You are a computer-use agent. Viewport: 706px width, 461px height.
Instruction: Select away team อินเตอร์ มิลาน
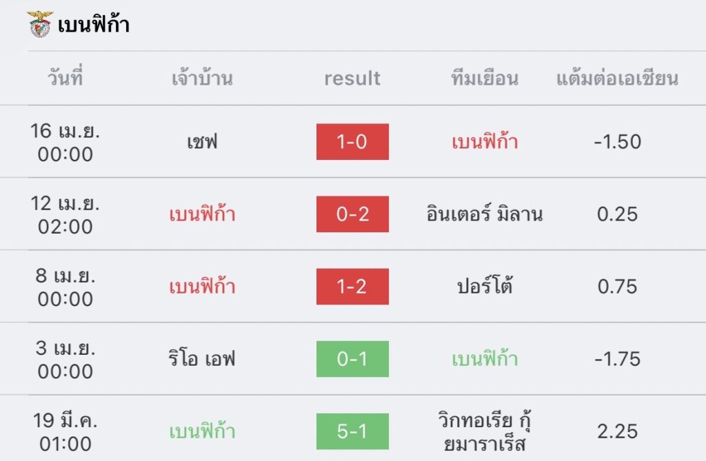(484, 214)
